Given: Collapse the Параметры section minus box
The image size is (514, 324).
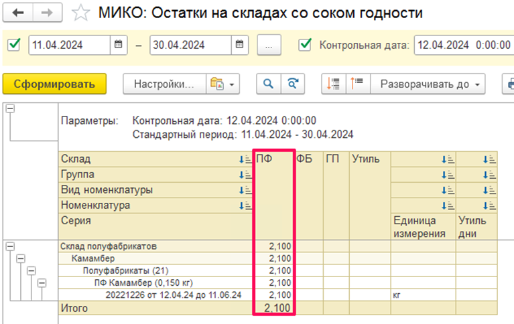Looking at the screenshot, I should [11, 108].
